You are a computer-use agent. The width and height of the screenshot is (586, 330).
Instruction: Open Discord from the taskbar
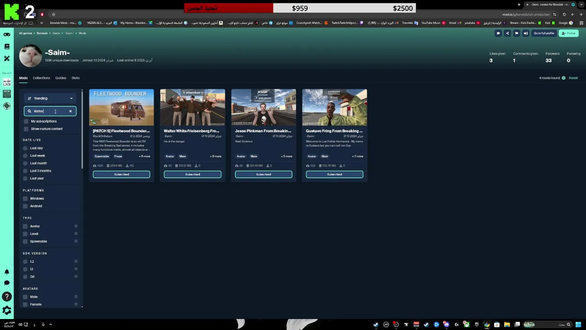[x=446, y=324]
